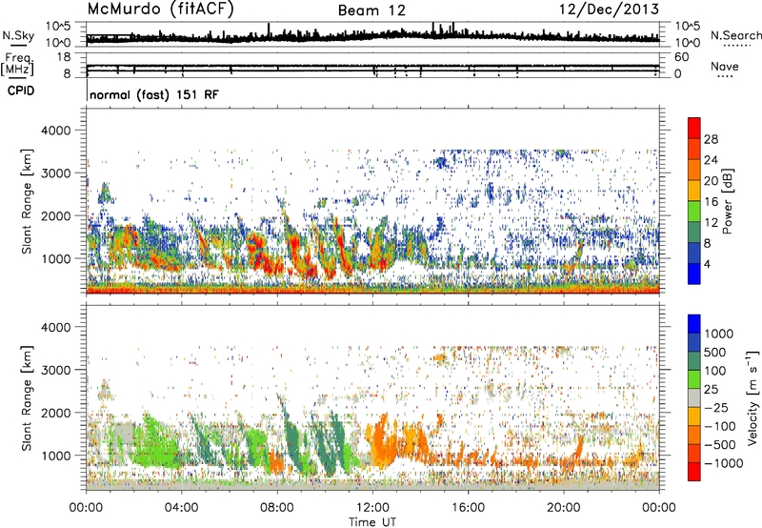Click the '20:00' time tick label

pyautogui.click(x=564, y=508)
